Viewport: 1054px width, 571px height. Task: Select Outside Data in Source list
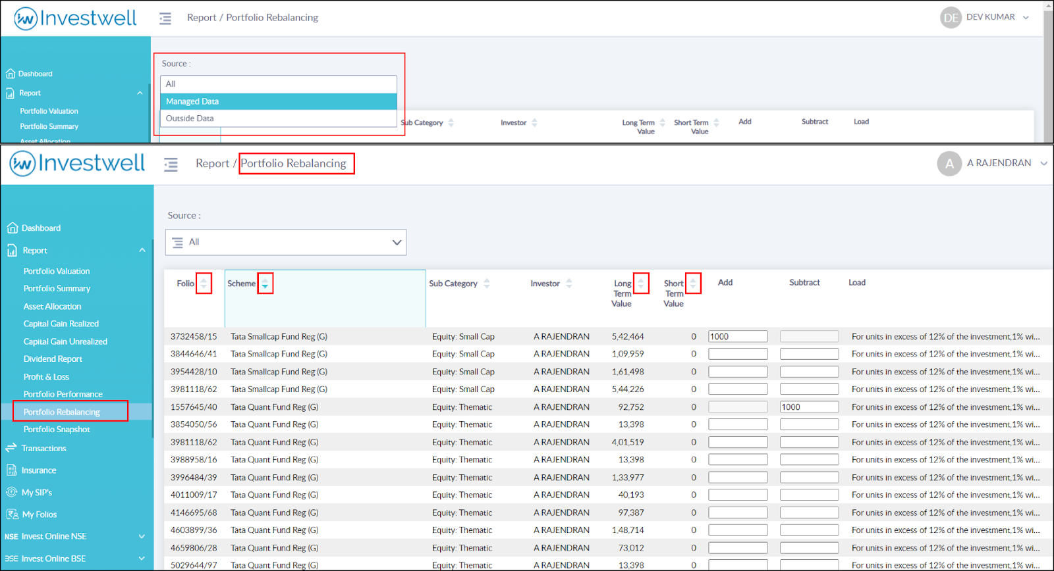tap(279, 118)
